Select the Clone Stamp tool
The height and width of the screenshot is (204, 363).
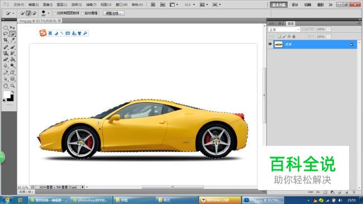pyautogui.click(x=6, y=53)
